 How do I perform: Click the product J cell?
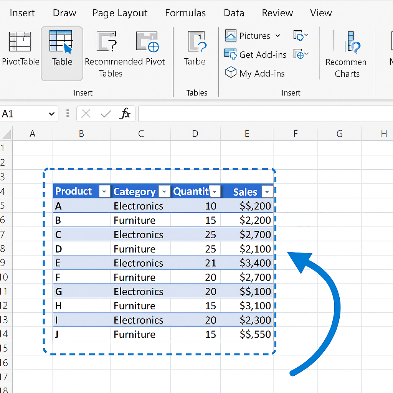81,334
